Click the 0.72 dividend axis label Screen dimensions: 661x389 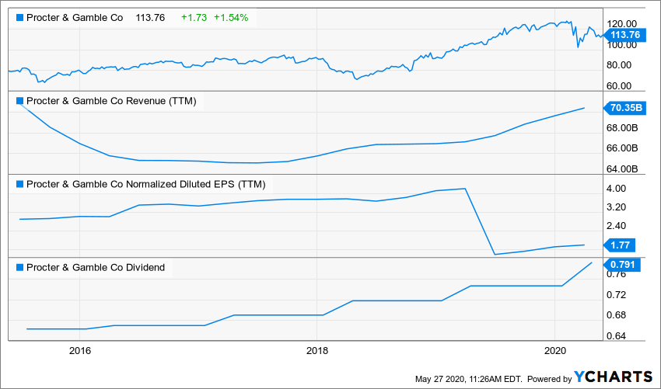coord(617,295)
